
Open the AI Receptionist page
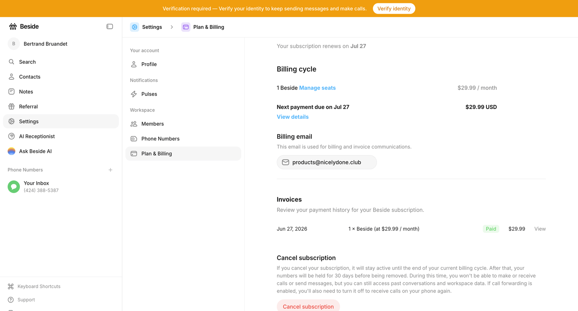click(61, 136)
